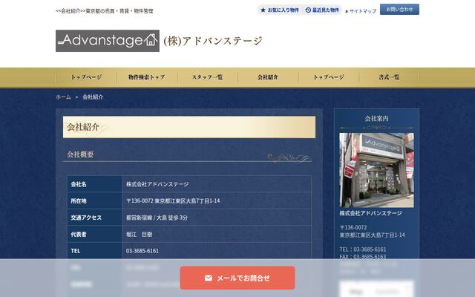475x297 pixels.
Task: Open お気に入り物件 favorites star link
Action: (280, 10)
